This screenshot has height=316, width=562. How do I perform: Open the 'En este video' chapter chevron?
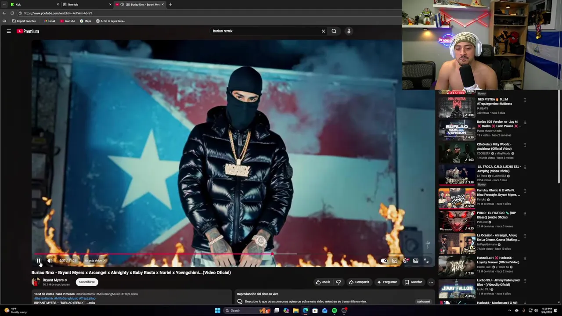(x=104, y=261)
